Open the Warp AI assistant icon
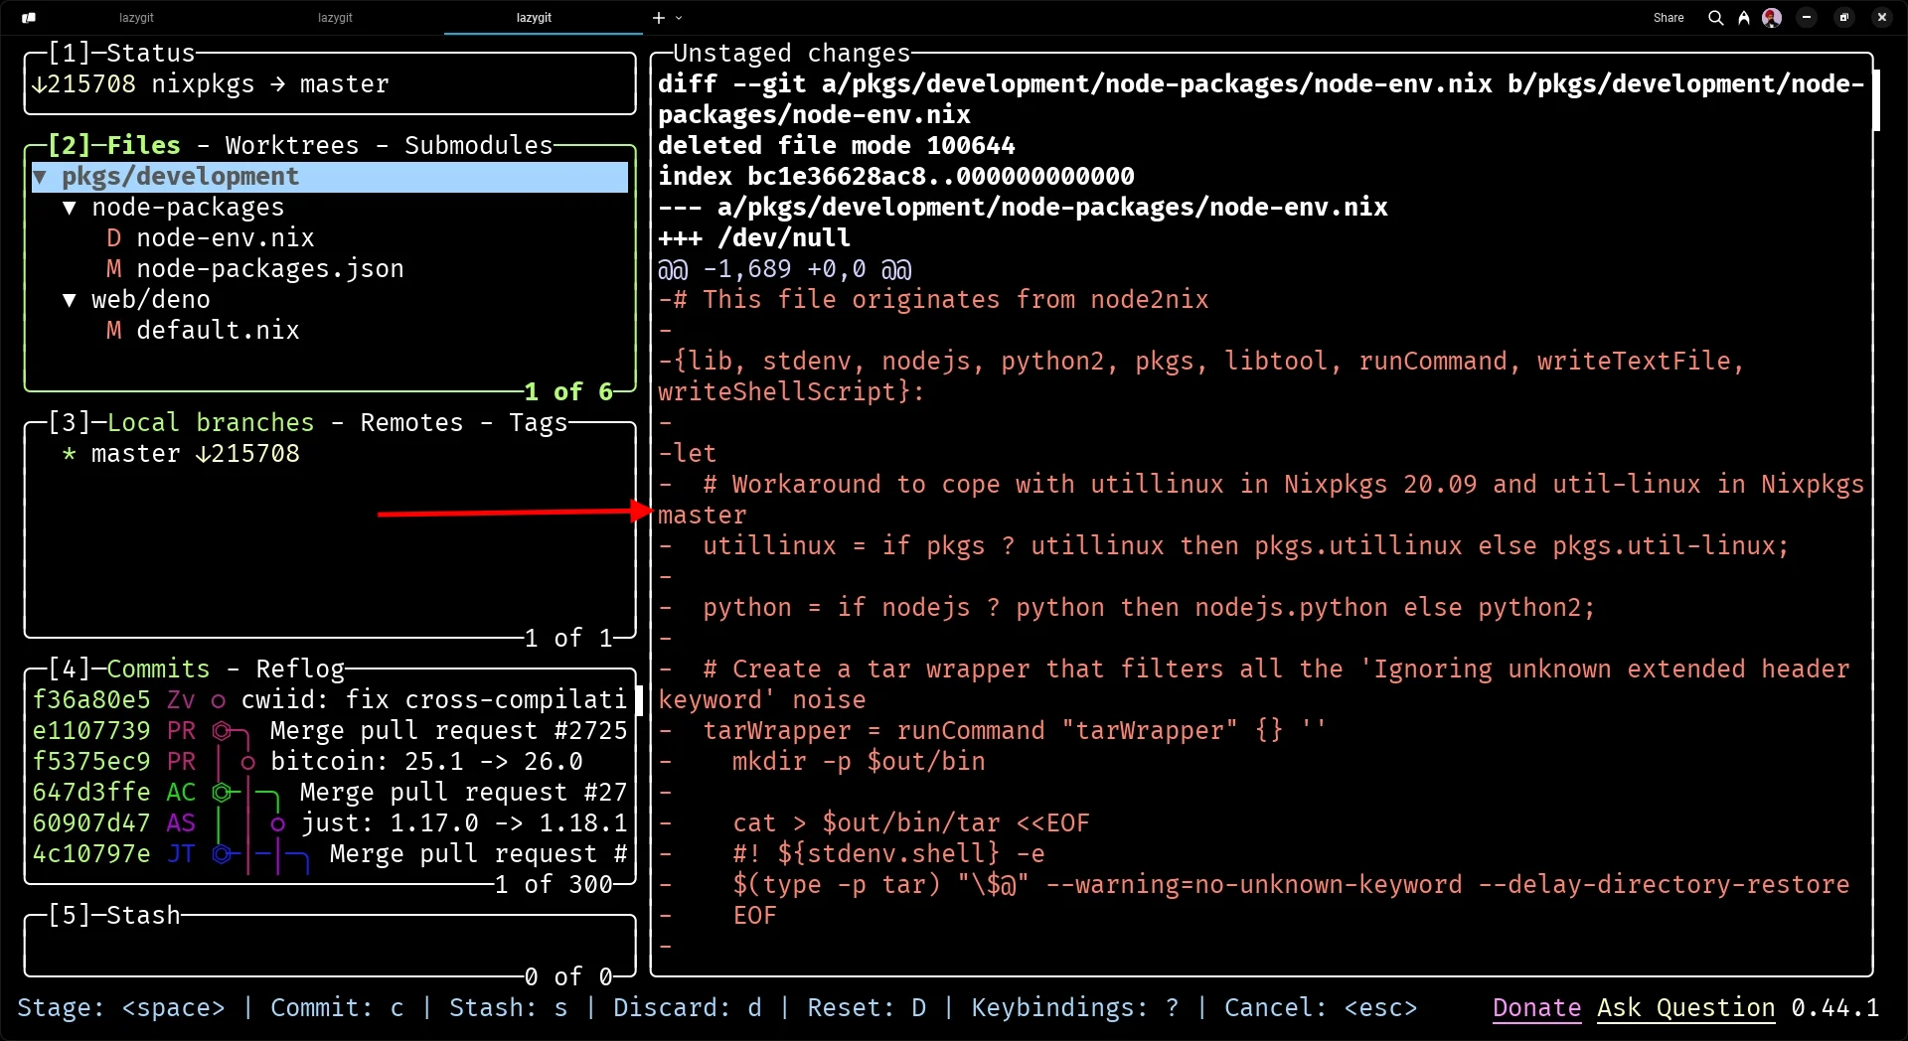 (x=1743, y=17)
